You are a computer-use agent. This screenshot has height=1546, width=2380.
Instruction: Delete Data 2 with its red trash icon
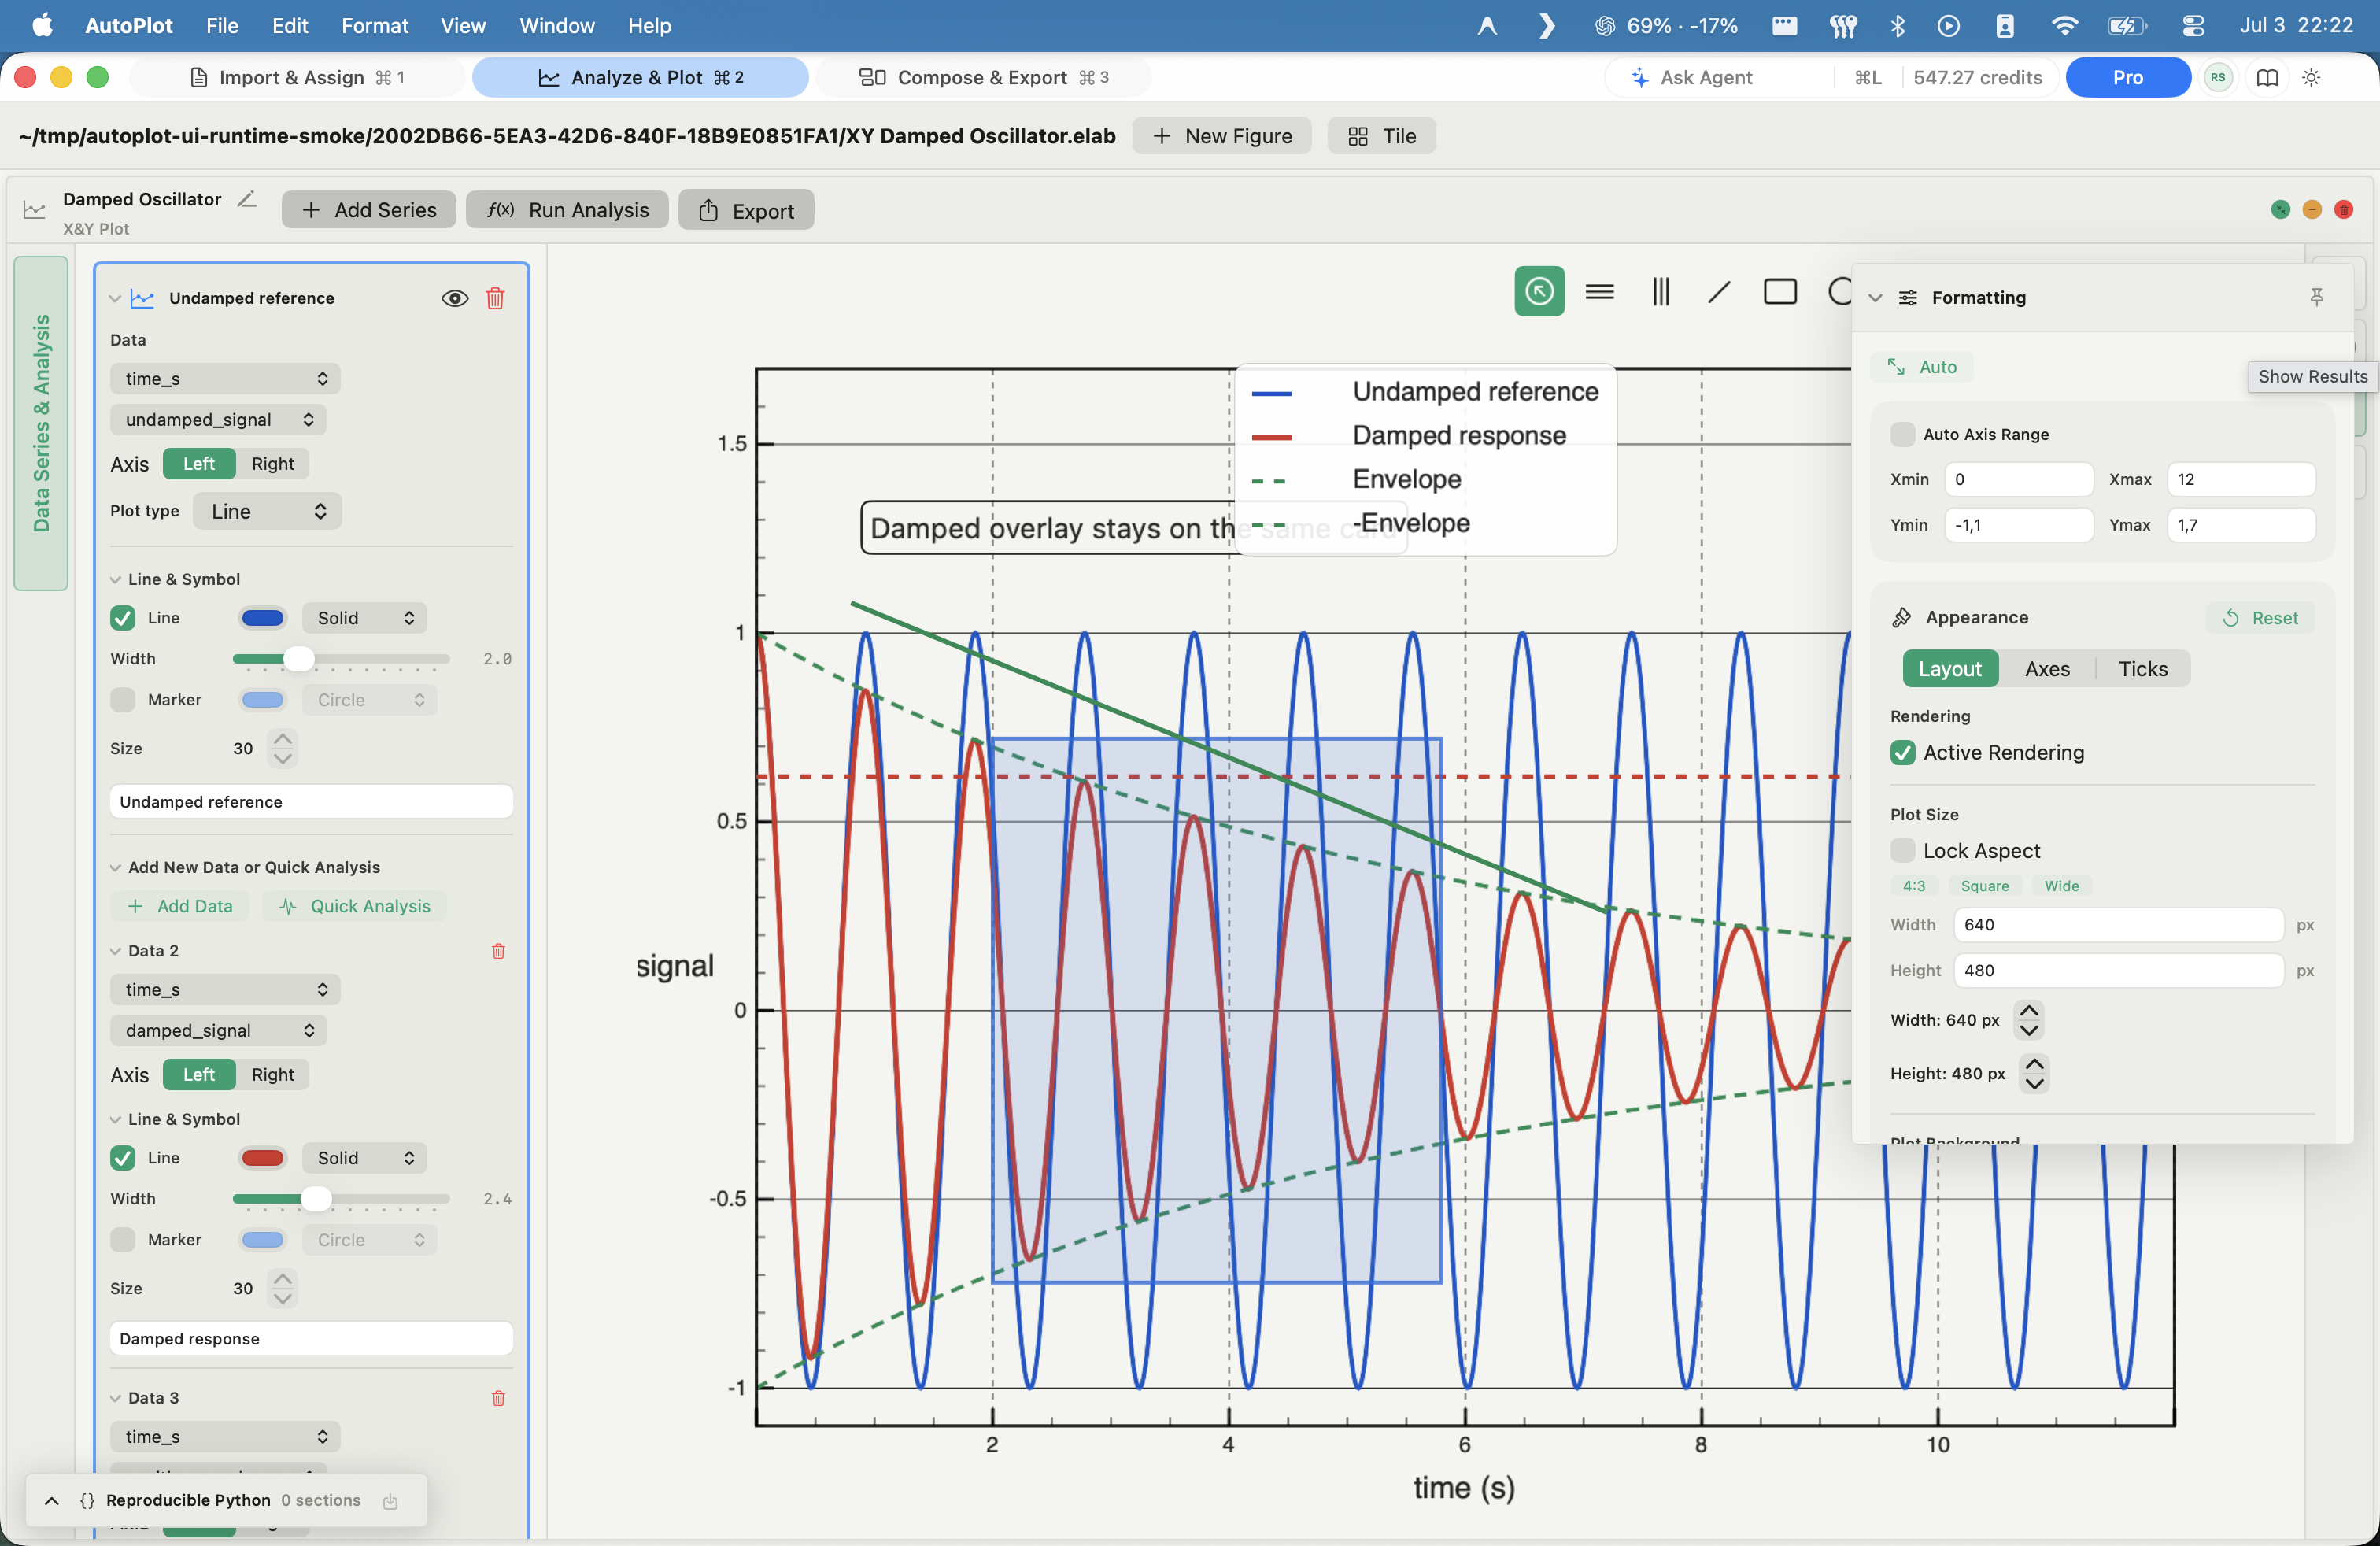coord(498,950)
